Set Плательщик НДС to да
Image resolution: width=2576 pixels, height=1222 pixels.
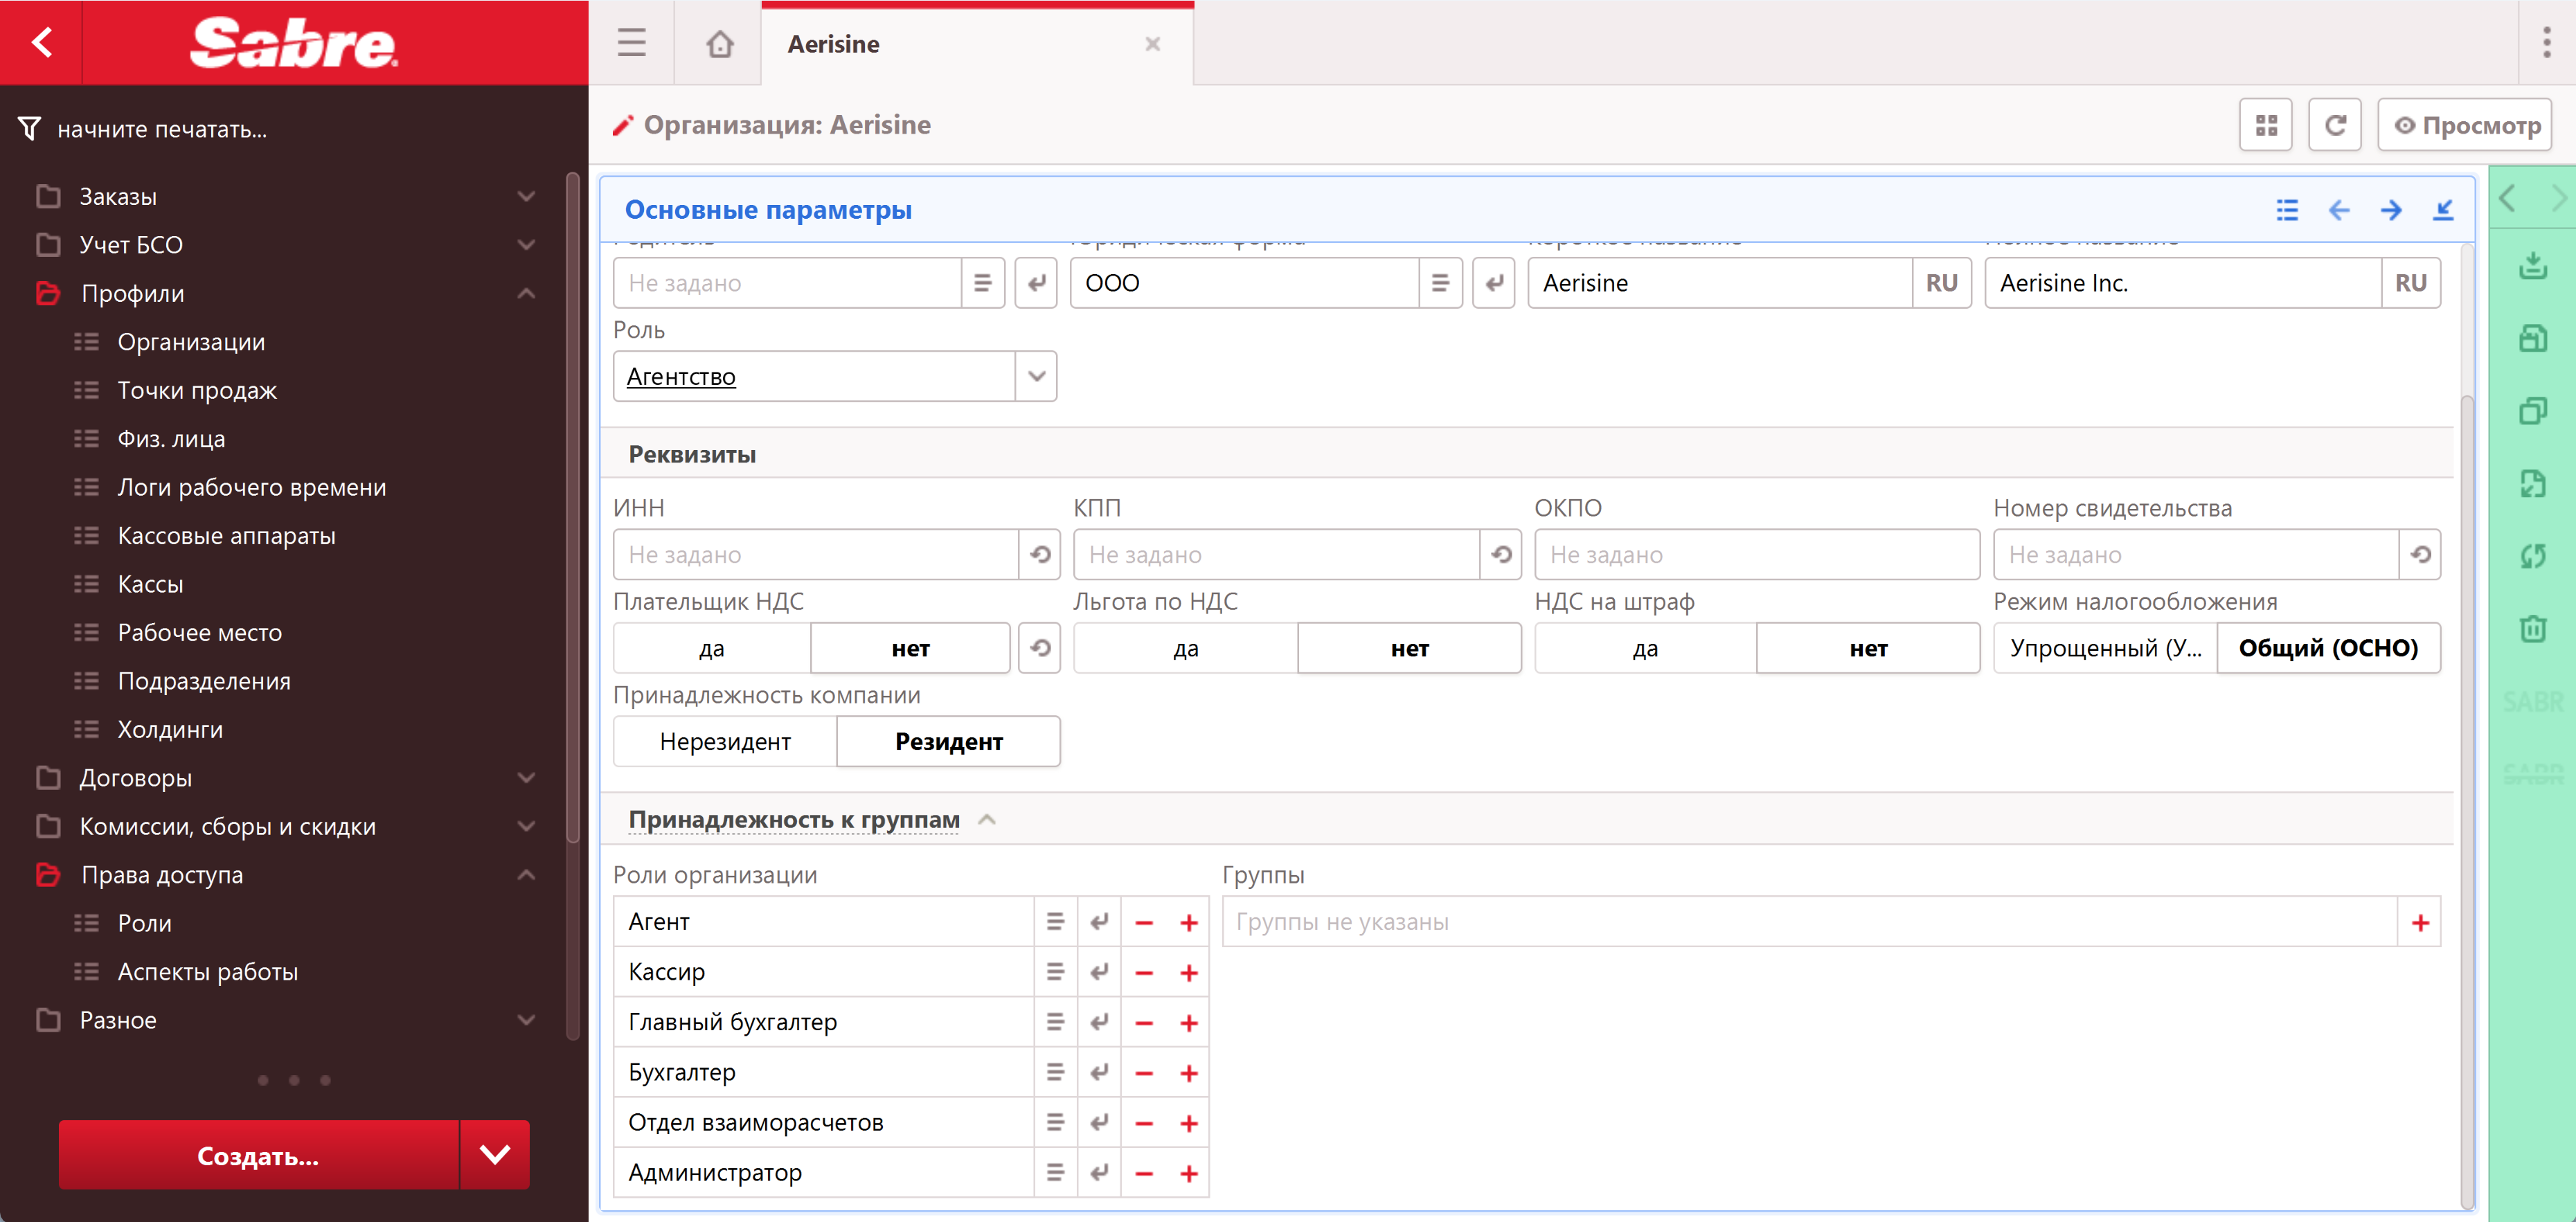(711, 648)
